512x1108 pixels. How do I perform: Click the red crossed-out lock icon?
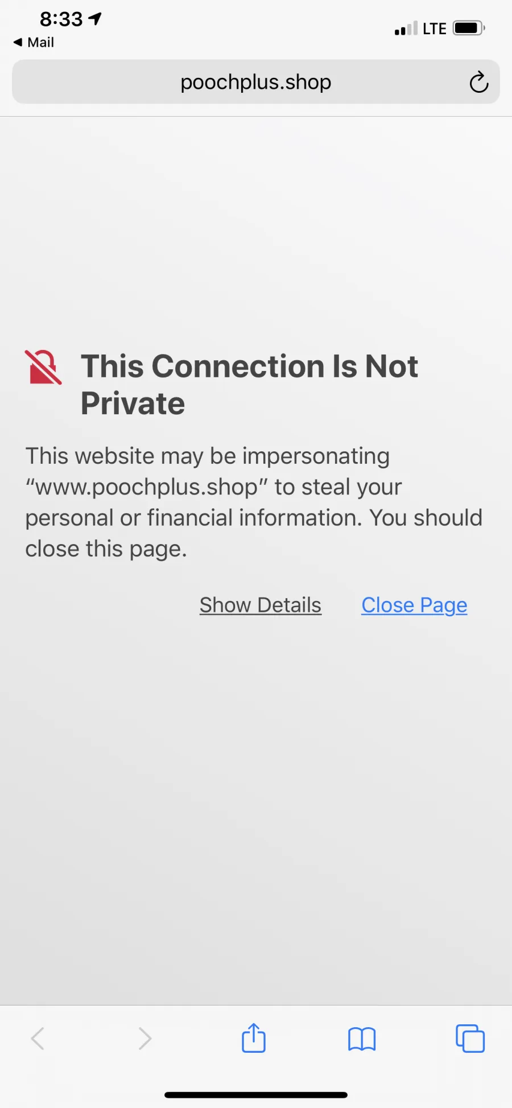(x=43, y=368)
